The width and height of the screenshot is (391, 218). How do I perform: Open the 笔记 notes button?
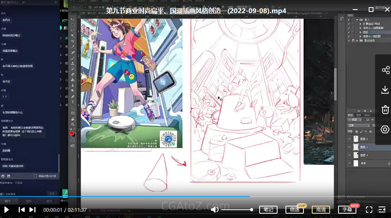268,210
